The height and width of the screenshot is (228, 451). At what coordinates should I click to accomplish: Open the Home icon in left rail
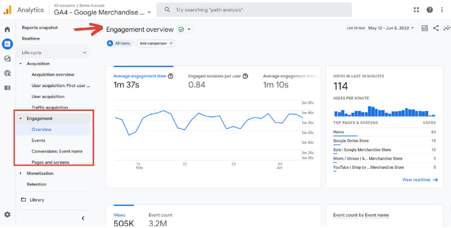pyautogui.click(x=7, y=29)
